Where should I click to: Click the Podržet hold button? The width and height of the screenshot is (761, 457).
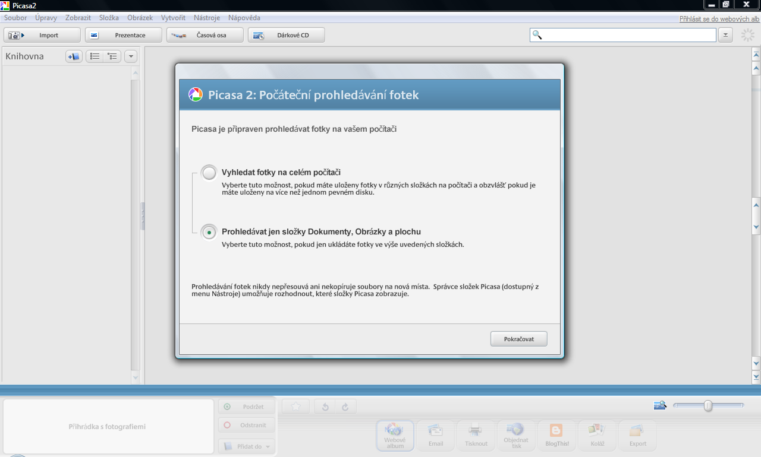click(246, 407)
